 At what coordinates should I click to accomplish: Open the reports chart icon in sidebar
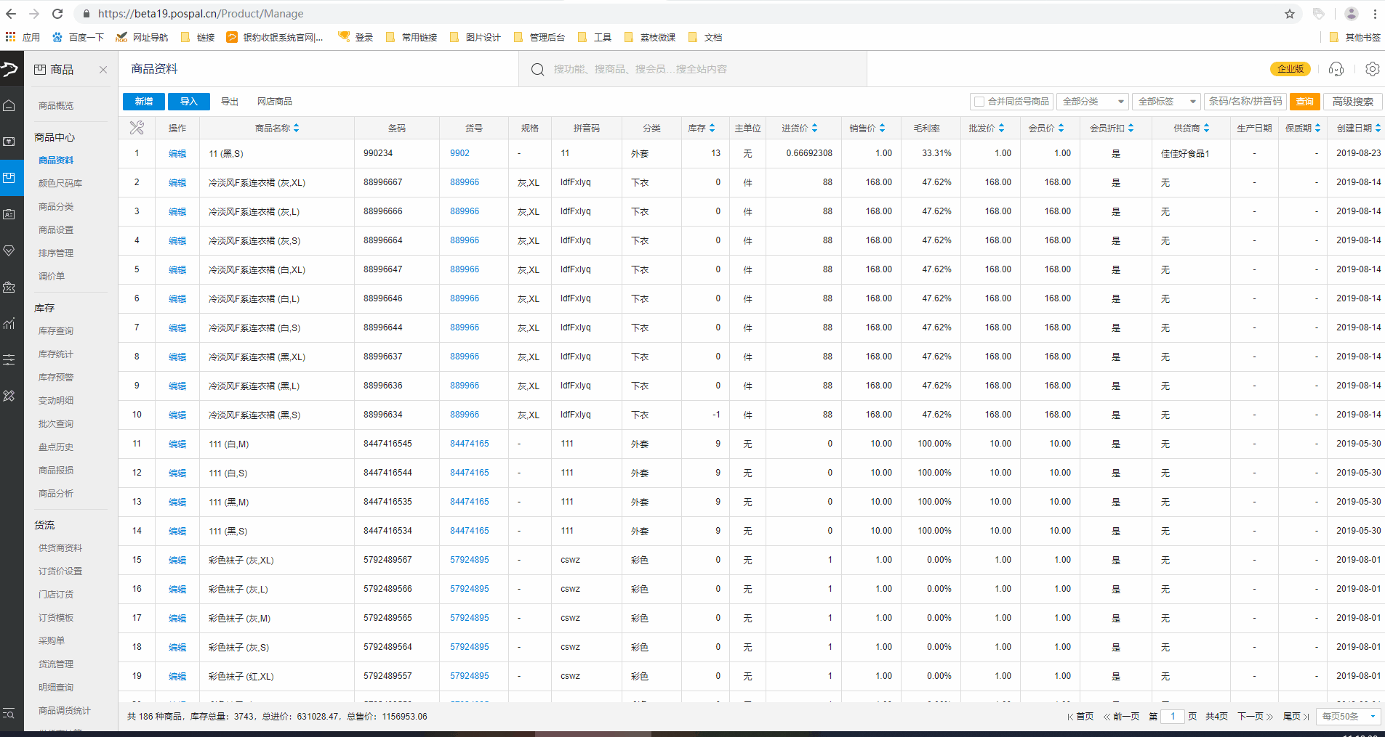[9, 324]
